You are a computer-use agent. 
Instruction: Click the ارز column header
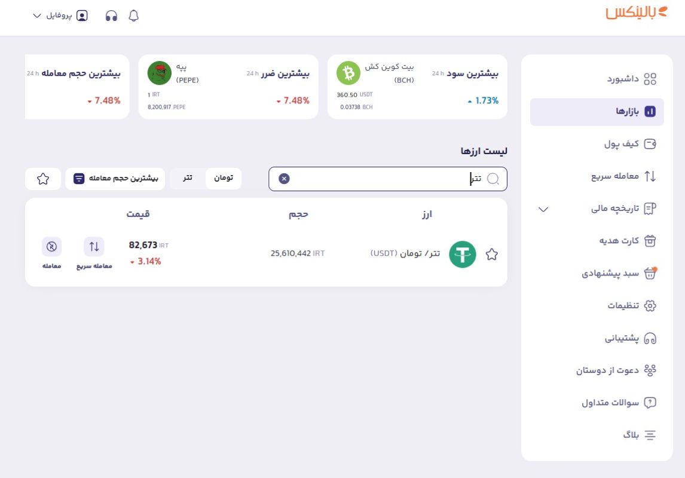coord(427,215)
